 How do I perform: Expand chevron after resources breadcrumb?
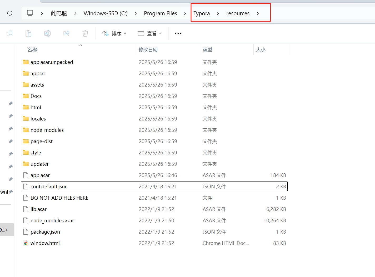coord(258,13)
